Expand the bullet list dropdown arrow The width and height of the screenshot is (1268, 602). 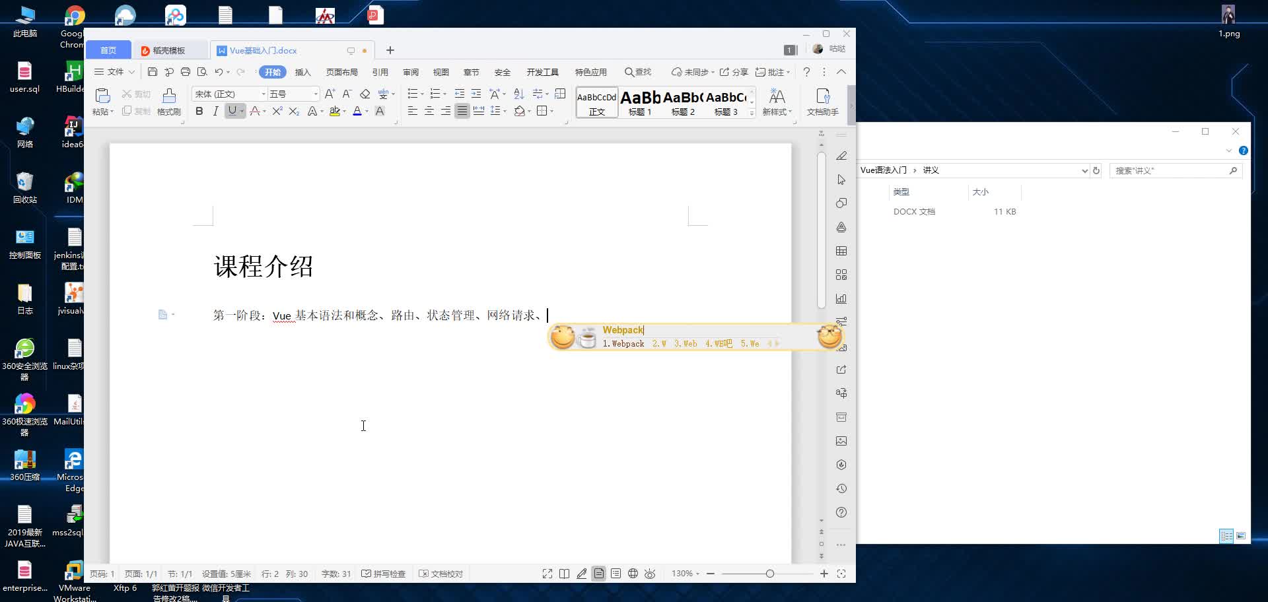(422, 94)
